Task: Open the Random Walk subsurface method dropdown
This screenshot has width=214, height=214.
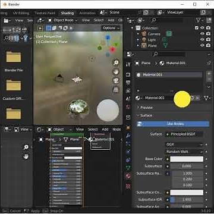Action: pos(184,152)
